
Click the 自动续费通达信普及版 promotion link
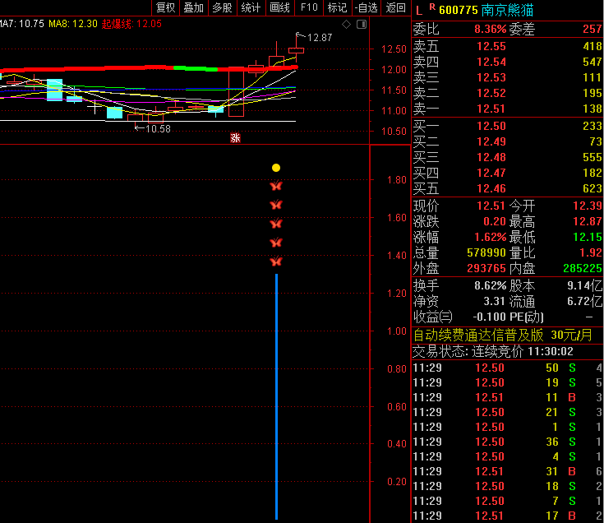tap(478, 335)
